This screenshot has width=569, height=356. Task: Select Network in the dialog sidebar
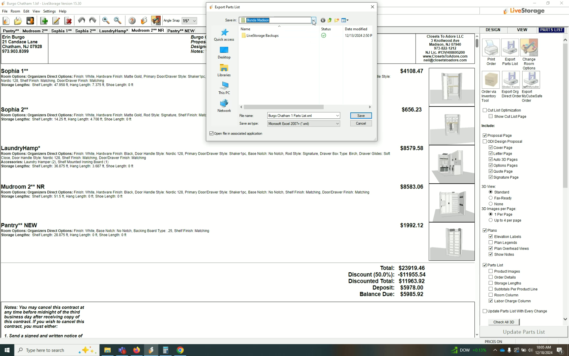(x=224, y=106)
